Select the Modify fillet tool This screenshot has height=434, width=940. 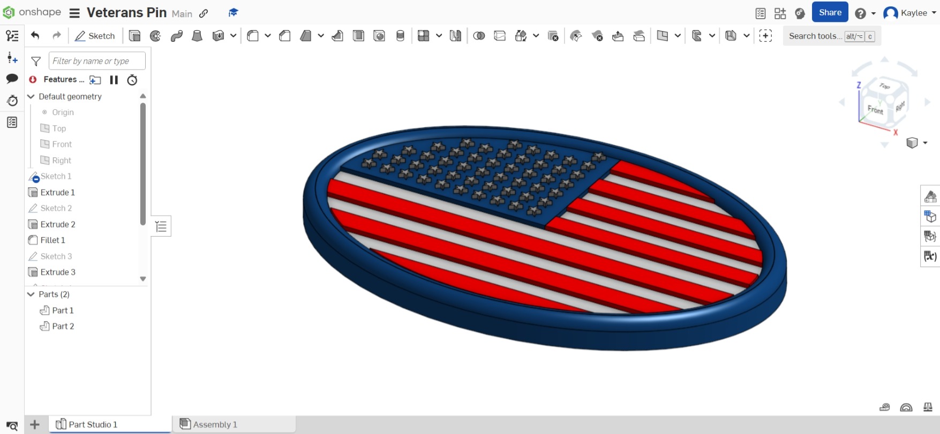576,36
